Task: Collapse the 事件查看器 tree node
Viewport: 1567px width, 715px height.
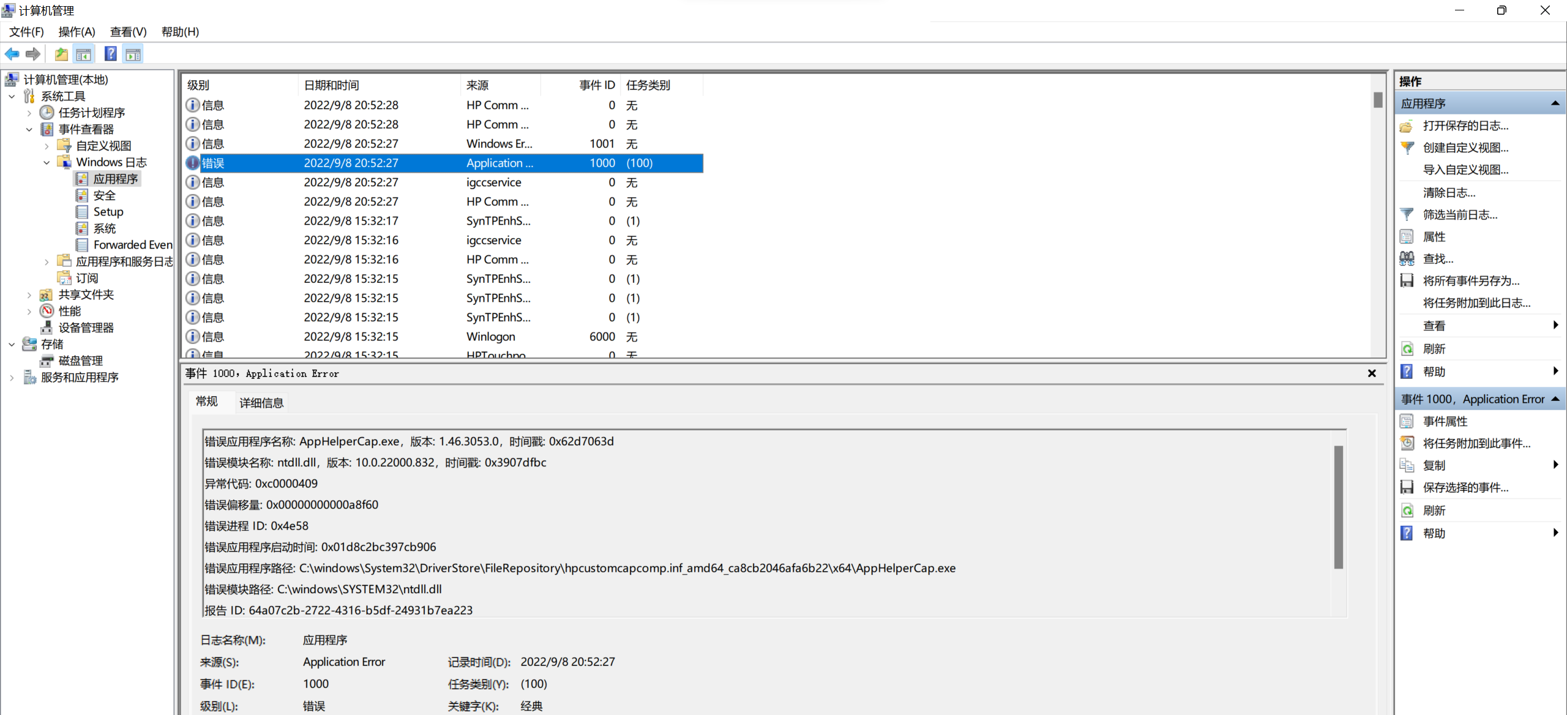Action: point(29,130)
